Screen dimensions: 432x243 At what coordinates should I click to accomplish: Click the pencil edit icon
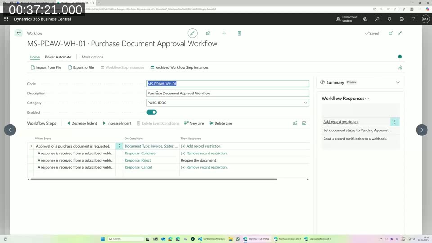[x=192, y=33]
